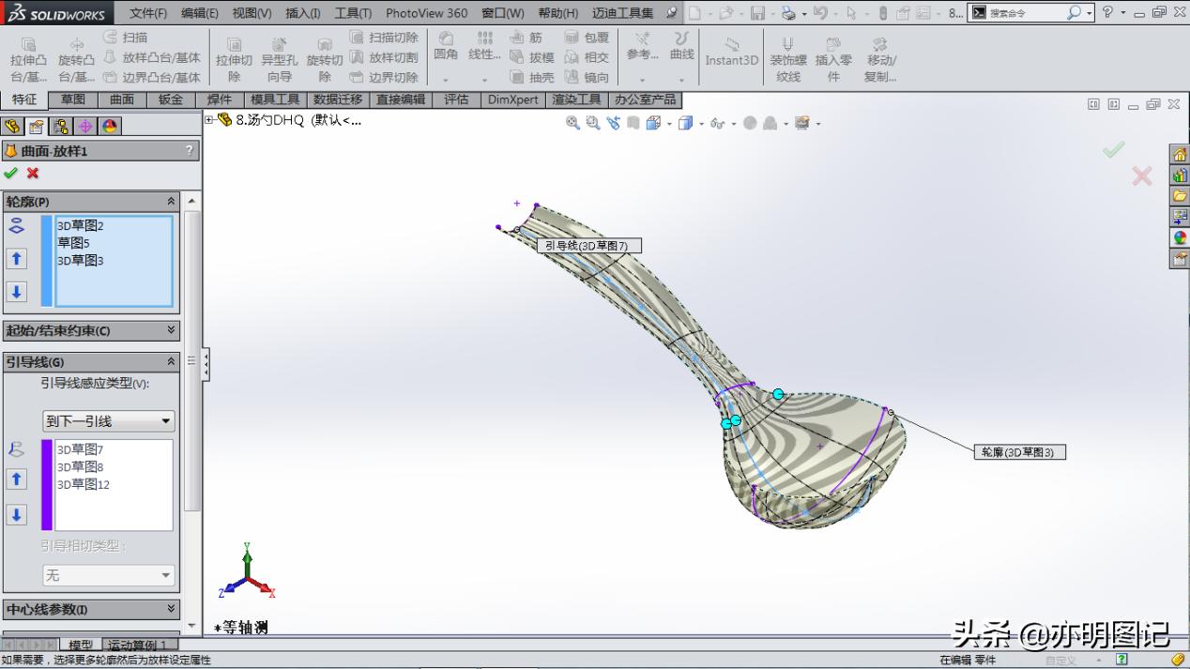Image resolution: width=1190 pixels, height=669 pixels.
Task: Select the 拉伸切除 (Extruded Cut) tool
Action: pos(235,58)
